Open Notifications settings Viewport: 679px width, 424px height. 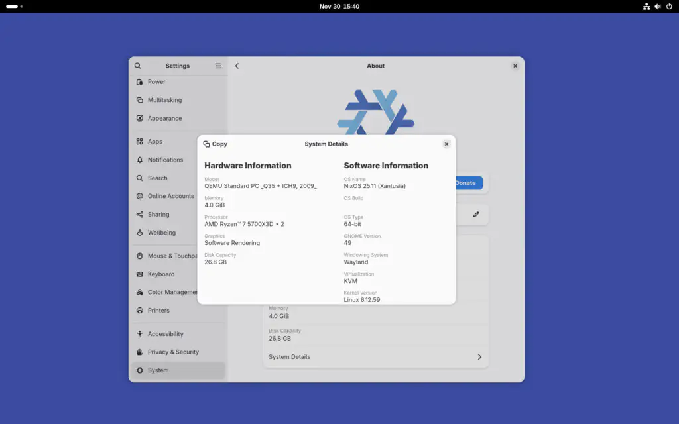pos(165,160)
